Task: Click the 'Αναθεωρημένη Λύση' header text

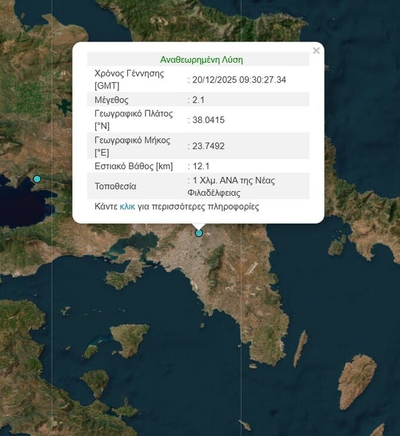Action: [202, 60]
